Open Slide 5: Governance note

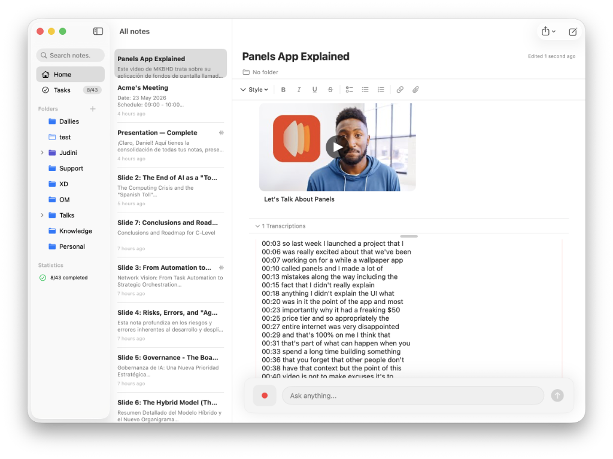click(171, 370)
